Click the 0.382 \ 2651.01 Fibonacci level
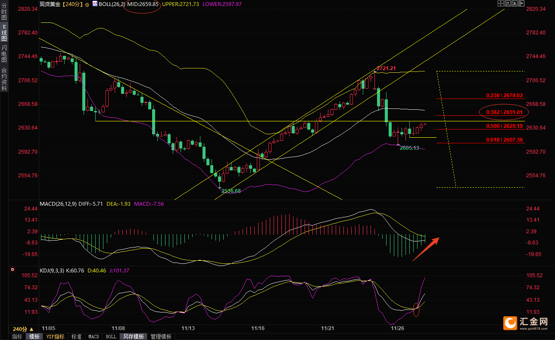The width and height of the screenshot is (555, 340). pos(504,112)
